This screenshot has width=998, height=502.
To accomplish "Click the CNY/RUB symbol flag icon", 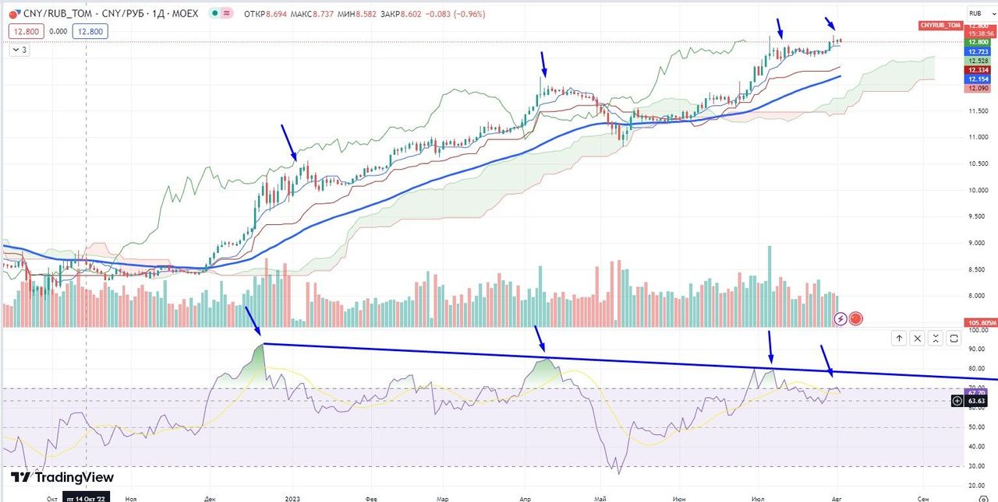I will [14, 14].
